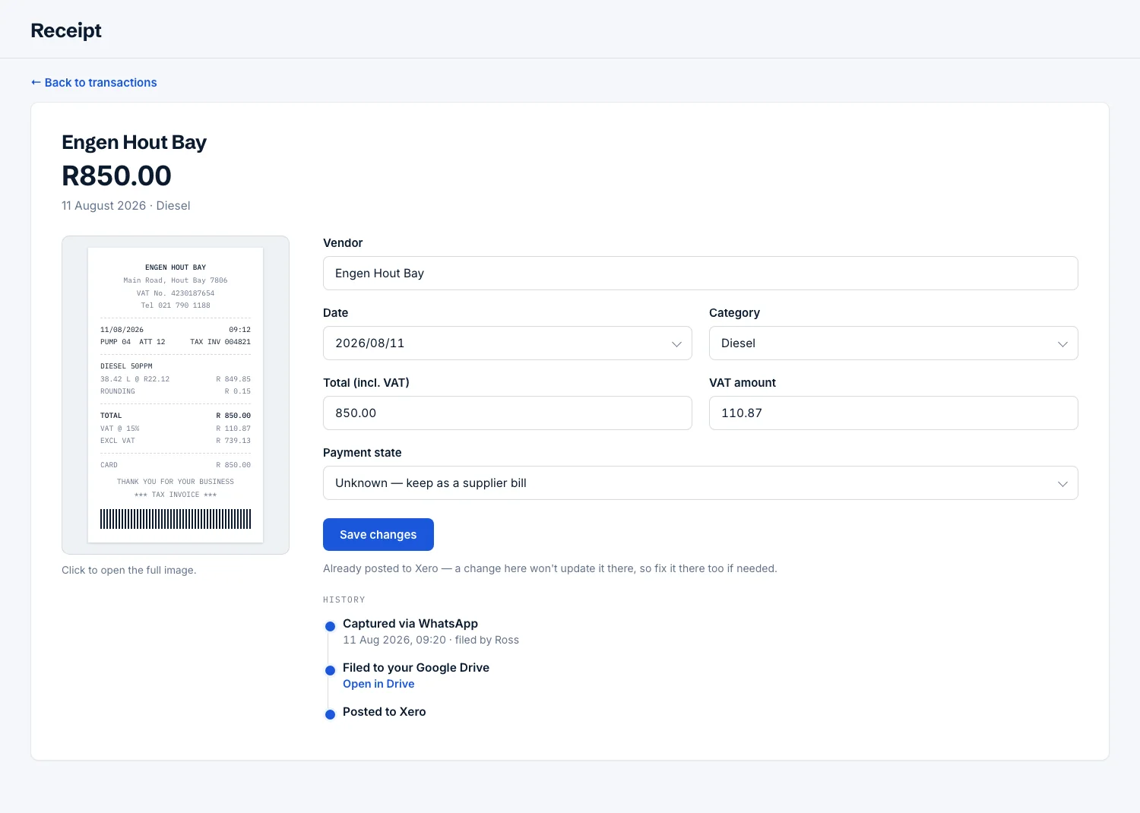Select the 'Captured via WhatsApp' history entry
This screenshot has height=813, width=1140.
pyautogui.click(x=410, y=624)
